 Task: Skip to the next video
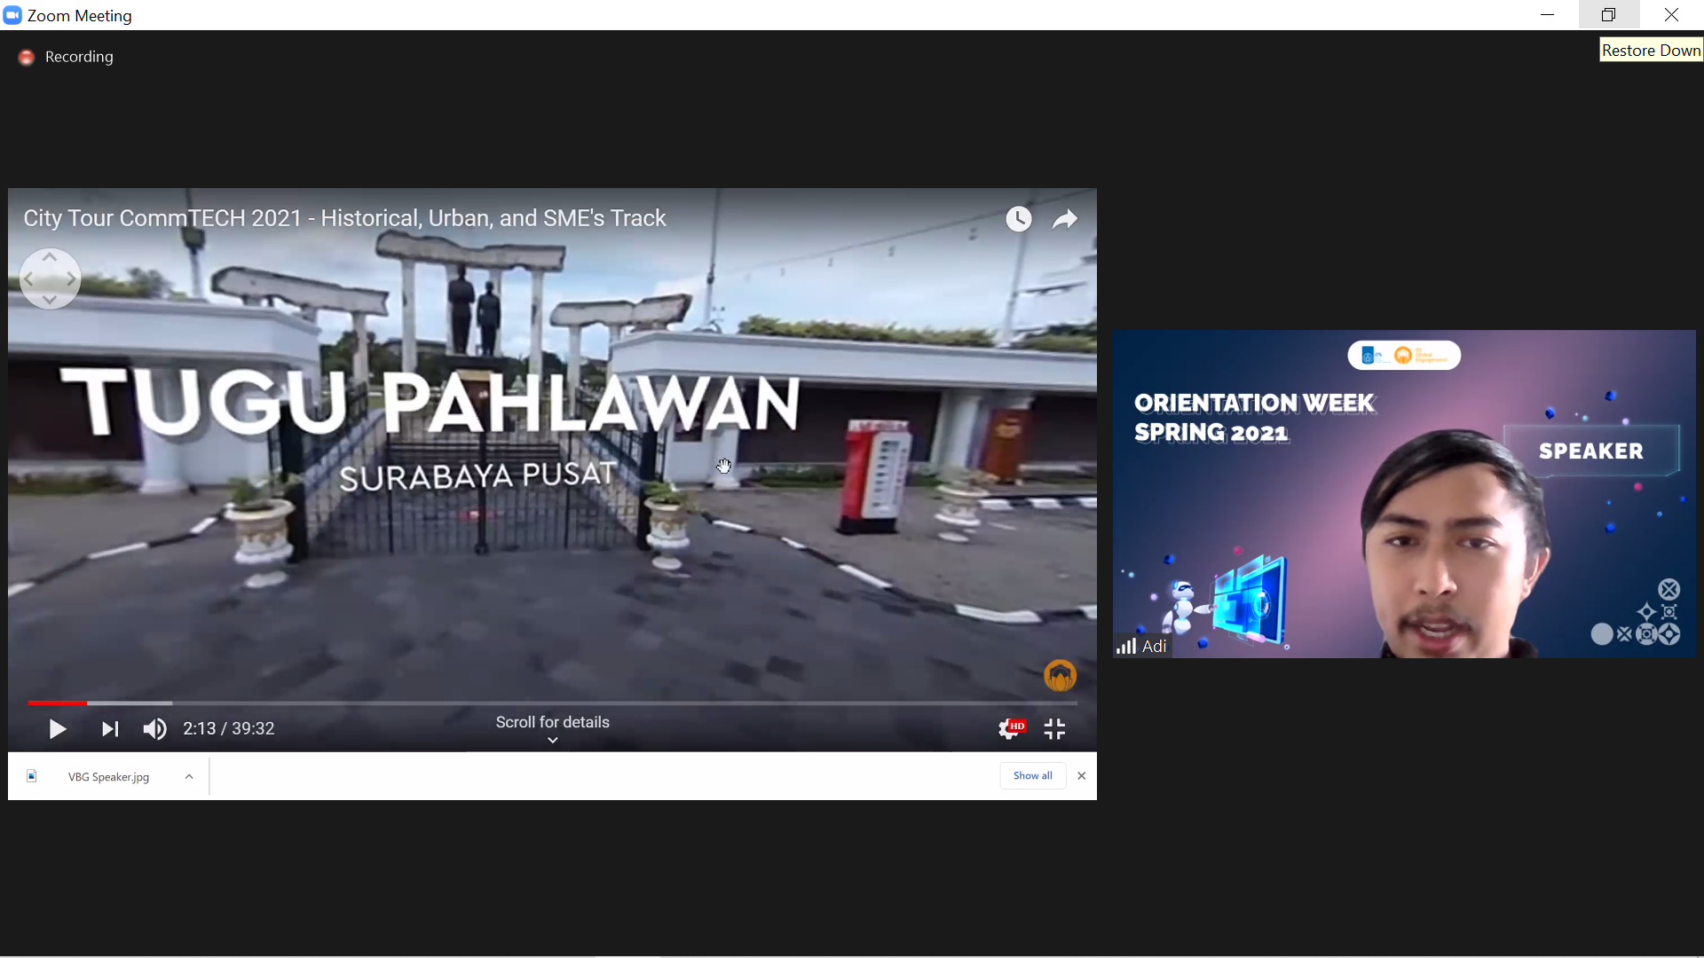point(110,729)
